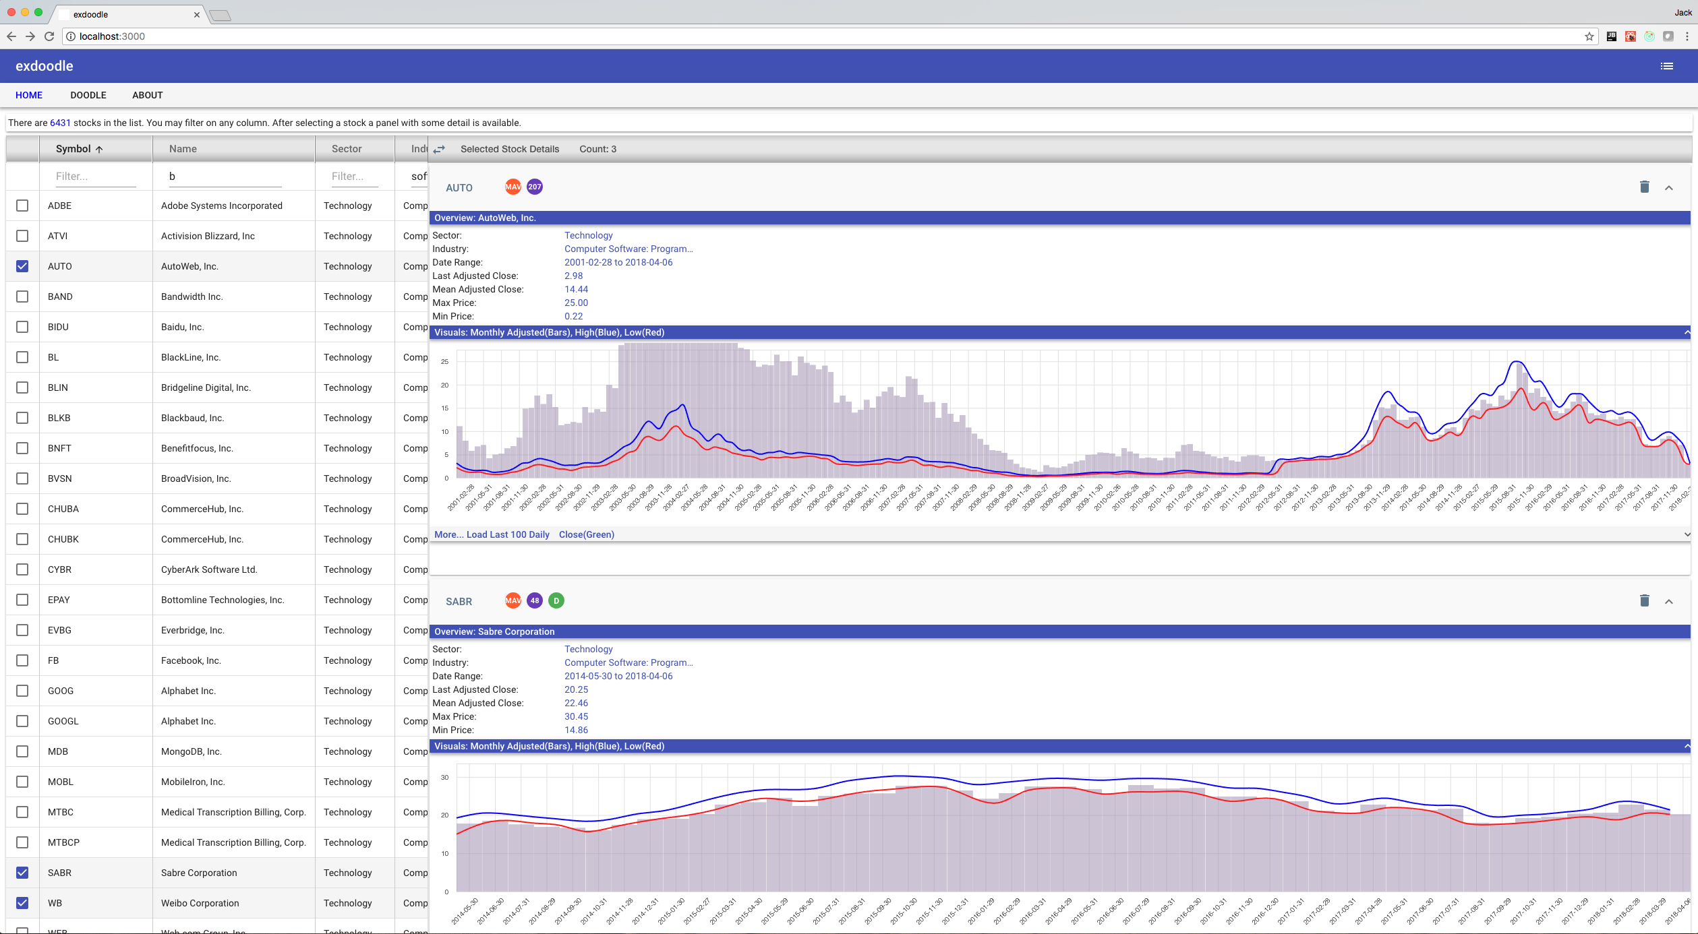Open the HOME tab
The image size is (1698, 934).
(29, 95)
